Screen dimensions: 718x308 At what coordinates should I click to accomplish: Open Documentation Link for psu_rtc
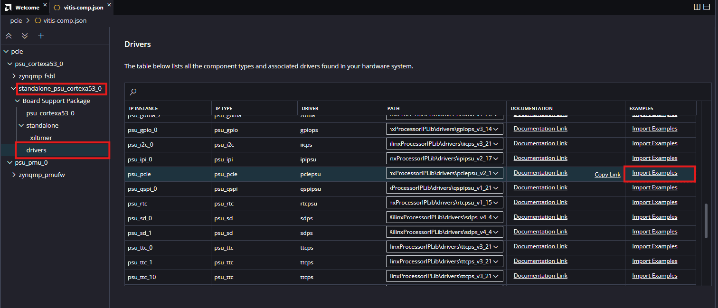(x=540, y=202)
